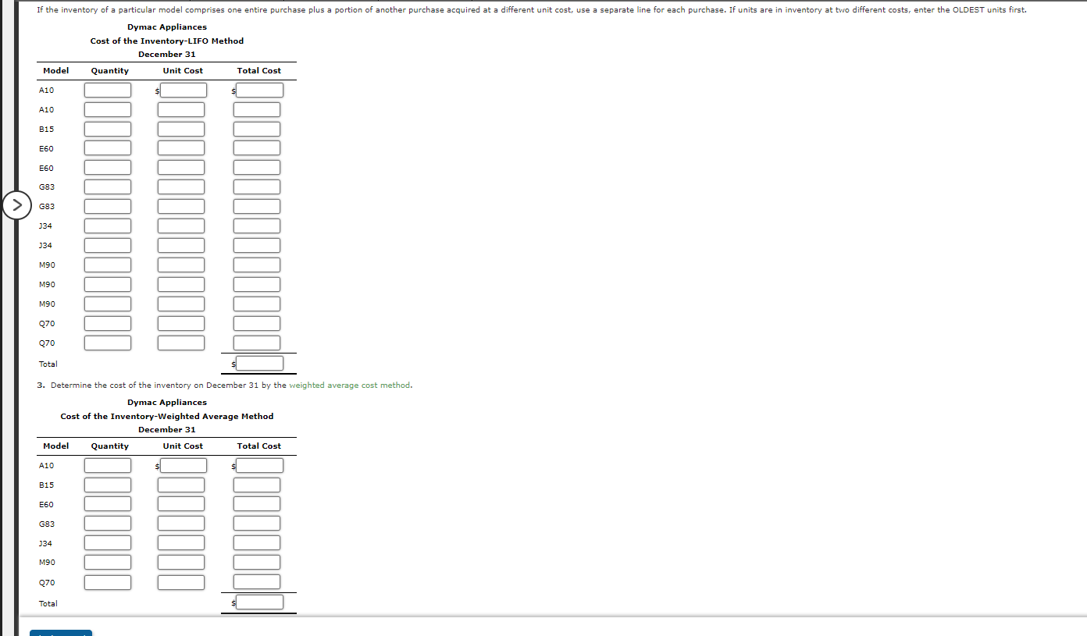Click the Unit Cost field for first G83 row
The width and height of the screenshot is (1087, 636).
click(x=181, y=187)
